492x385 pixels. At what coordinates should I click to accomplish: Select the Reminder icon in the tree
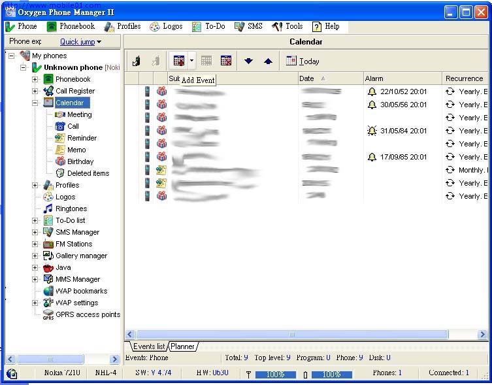pyautogui.click(x=60, y=138)
